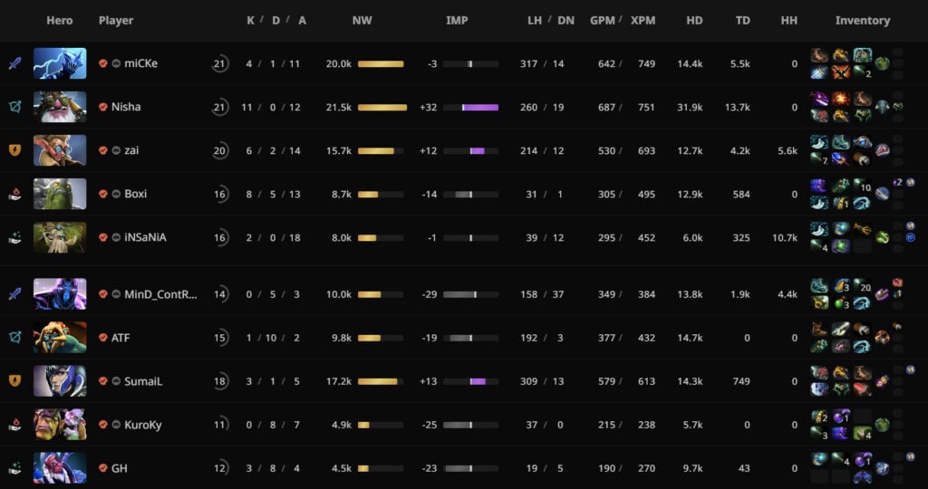Open Nisha's hero portrait

(x=60, y=107)
